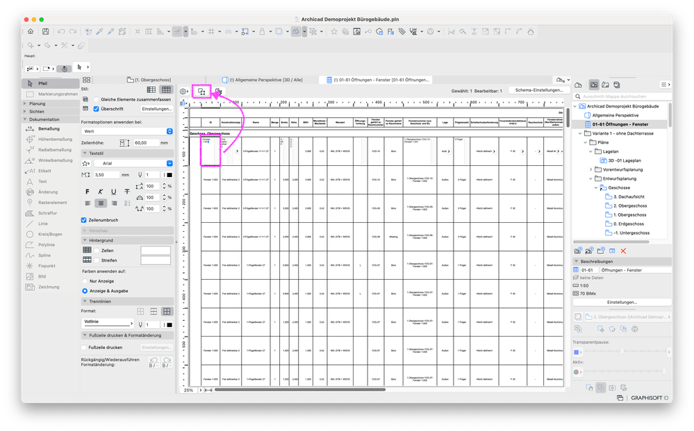694x431 pixels.
Task: Click the favorites star icon in the toolbar
Action: [333, 31]
